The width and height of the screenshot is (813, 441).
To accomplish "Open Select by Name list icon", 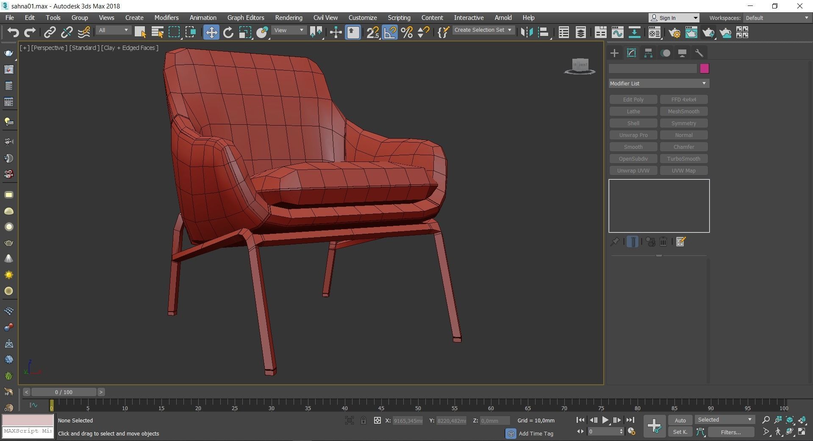I will 157,33.
